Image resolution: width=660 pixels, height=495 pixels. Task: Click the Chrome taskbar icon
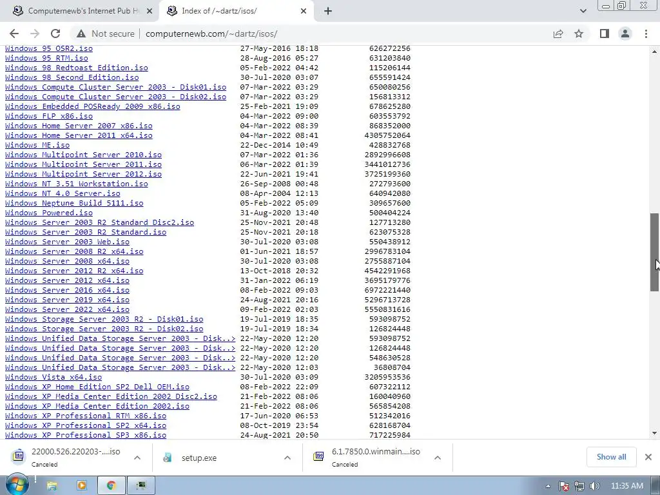pyautogui.click(x=112, y=486)
